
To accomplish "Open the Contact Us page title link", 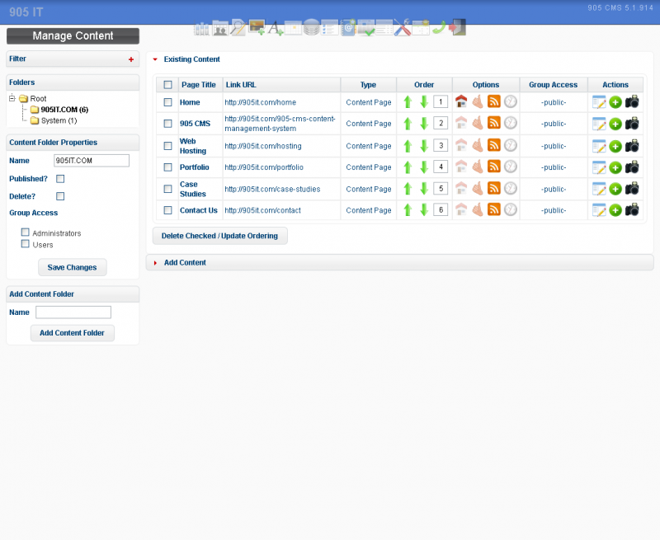I will point(199,210).
